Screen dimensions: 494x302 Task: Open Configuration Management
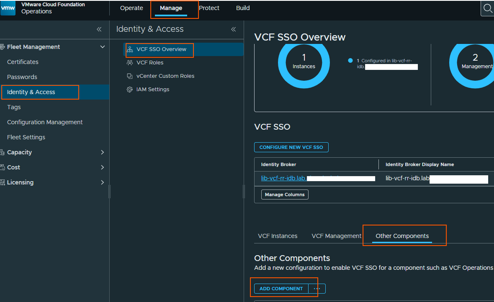pos(45,122)
